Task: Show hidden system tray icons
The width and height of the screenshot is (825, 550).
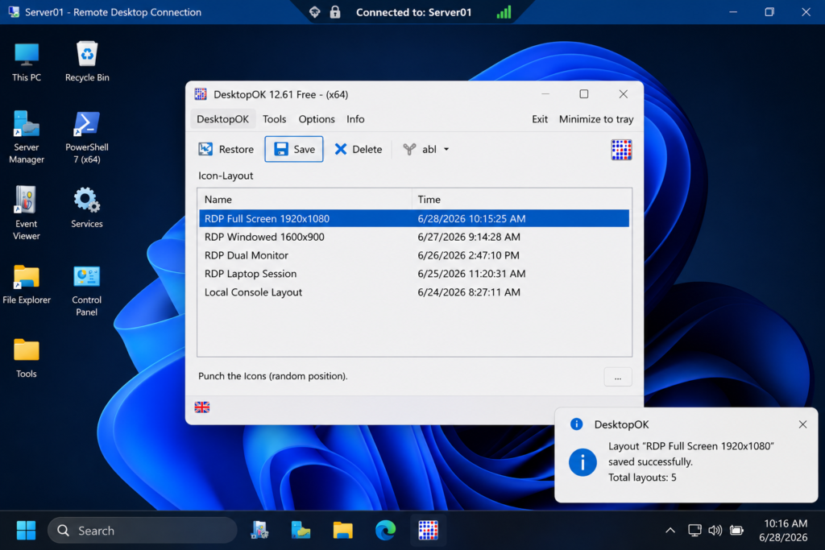Action: 670,531
